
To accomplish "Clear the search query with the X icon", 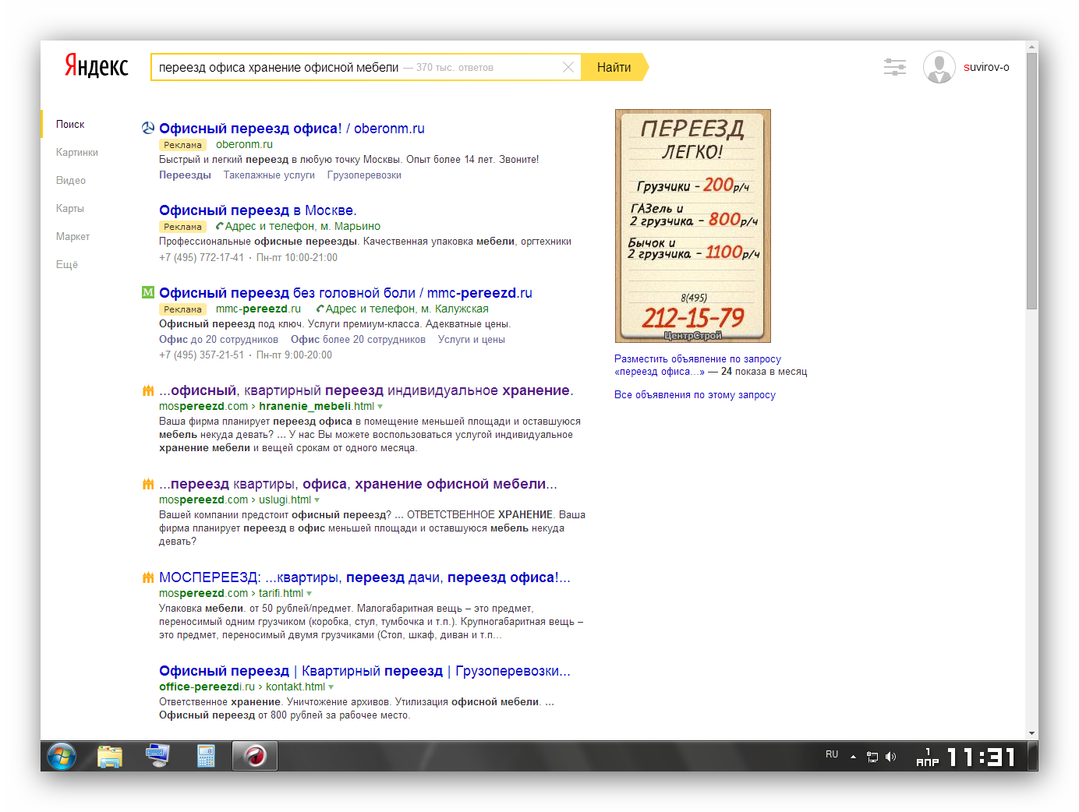I will coord(568,67).
